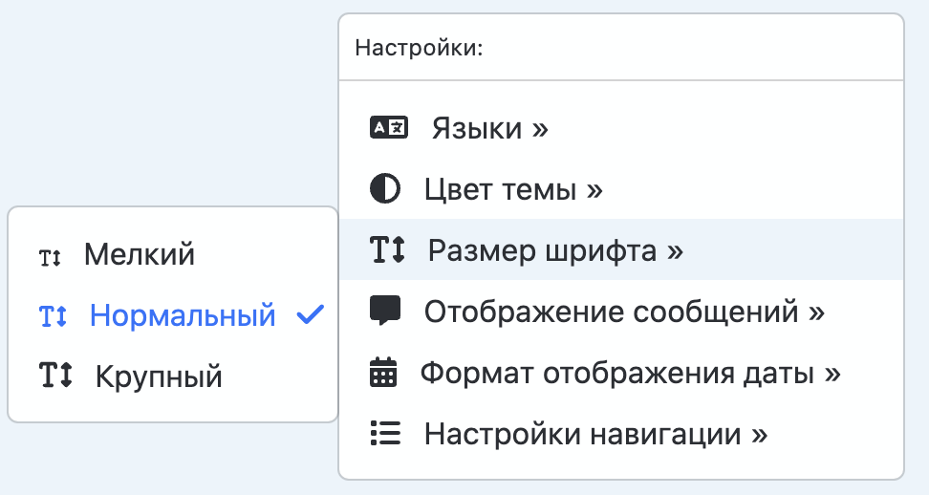Expand the Языки submenu
The height and width of the screenshot is (495, 929).
click(489, 128)
